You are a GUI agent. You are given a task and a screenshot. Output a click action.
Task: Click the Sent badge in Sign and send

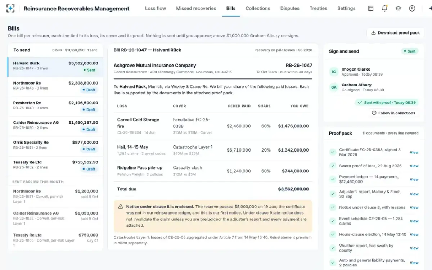tap(410, 51)
